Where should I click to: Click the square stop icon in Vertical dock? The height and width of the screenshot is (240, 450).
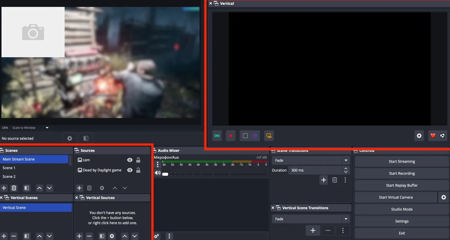pyautogui.click(x=245, y=136)
